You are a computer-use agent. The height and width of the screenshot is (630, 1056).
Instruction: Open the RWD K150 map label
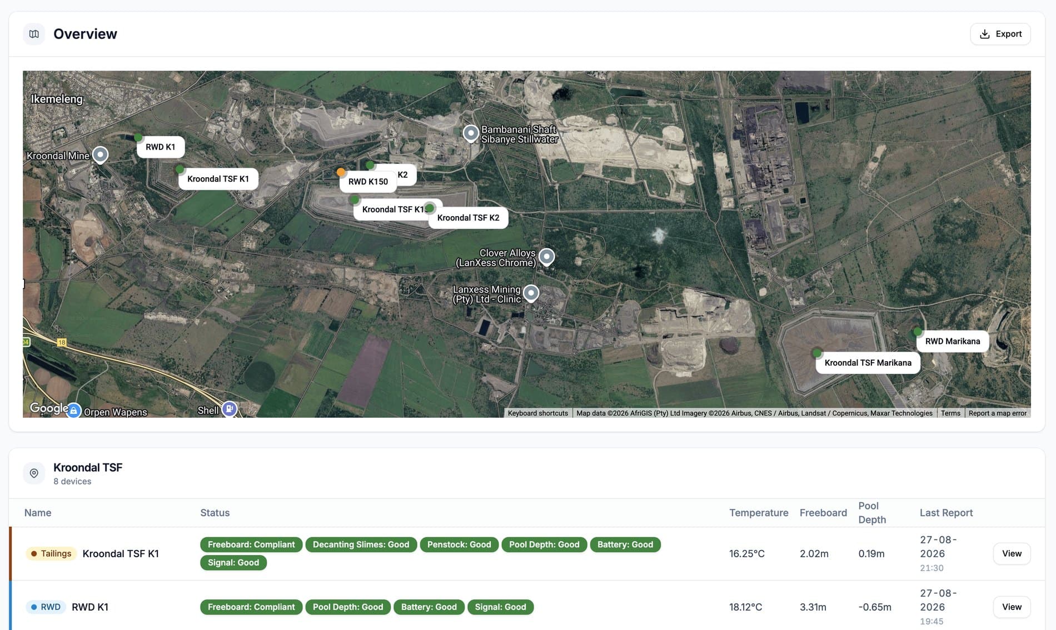(x=368, y=182)
